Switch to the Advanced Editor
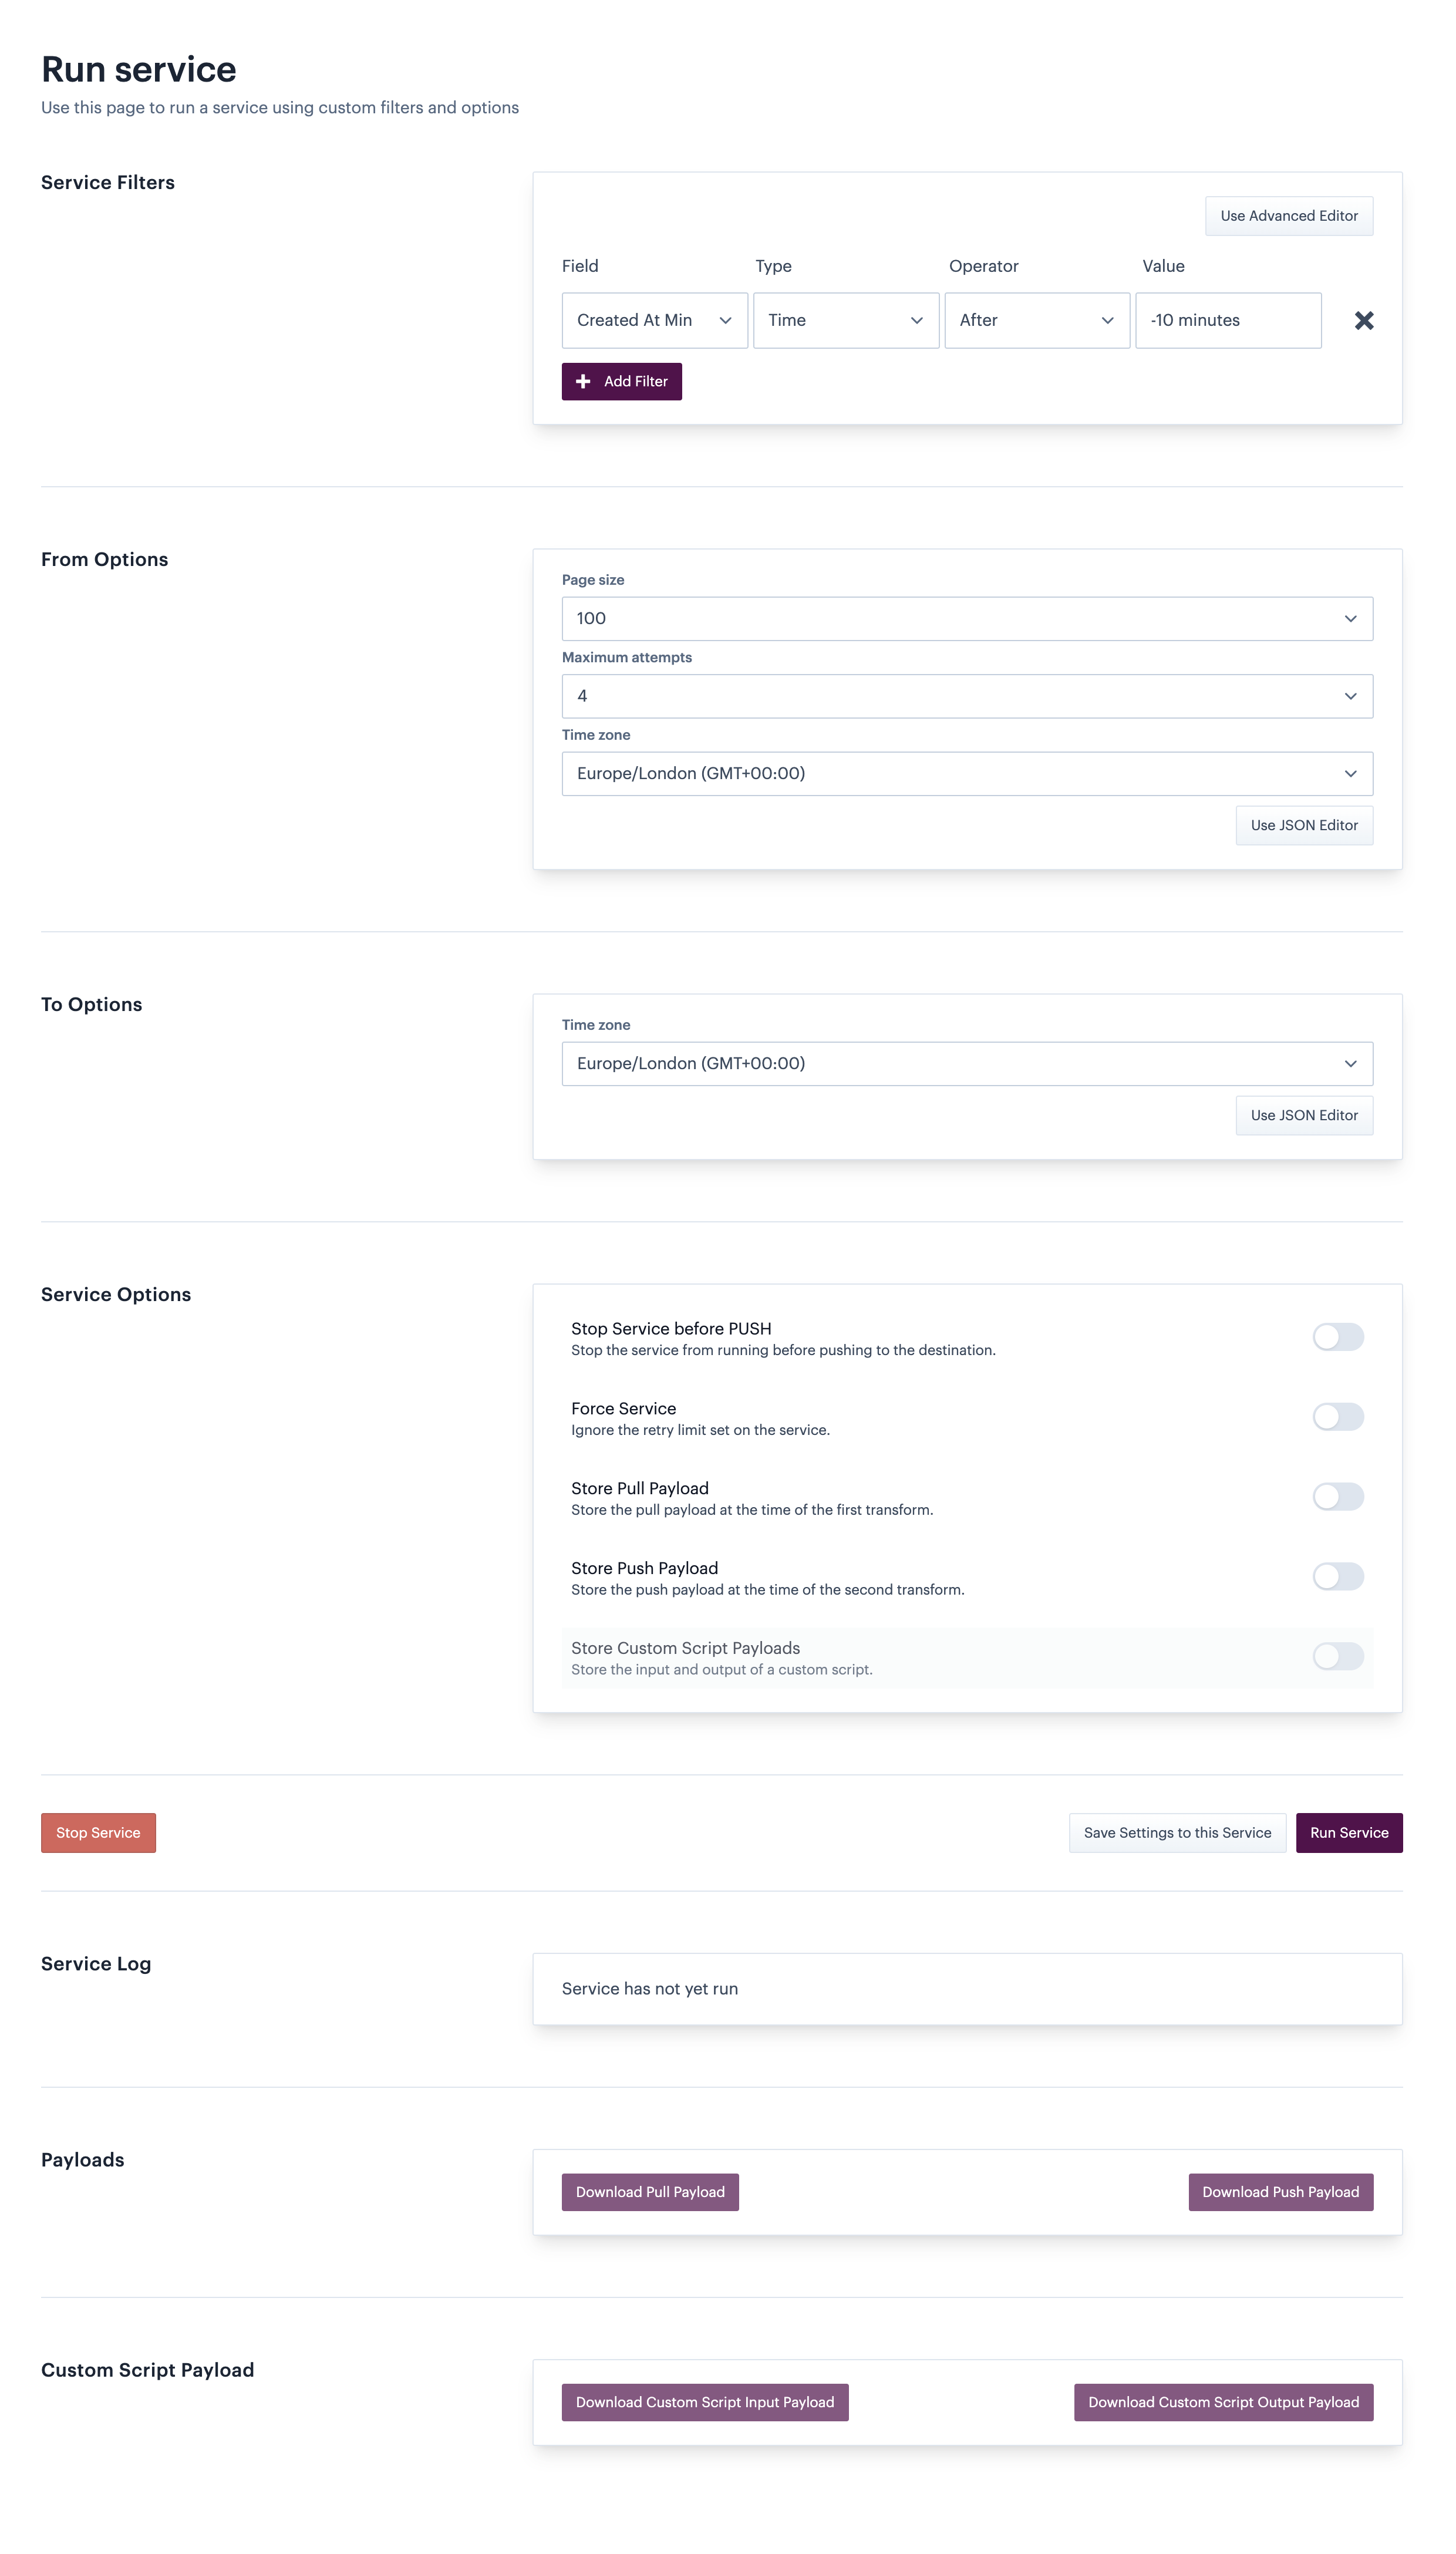This screenshot has height=2554, width=1456. pos(1288,216)
